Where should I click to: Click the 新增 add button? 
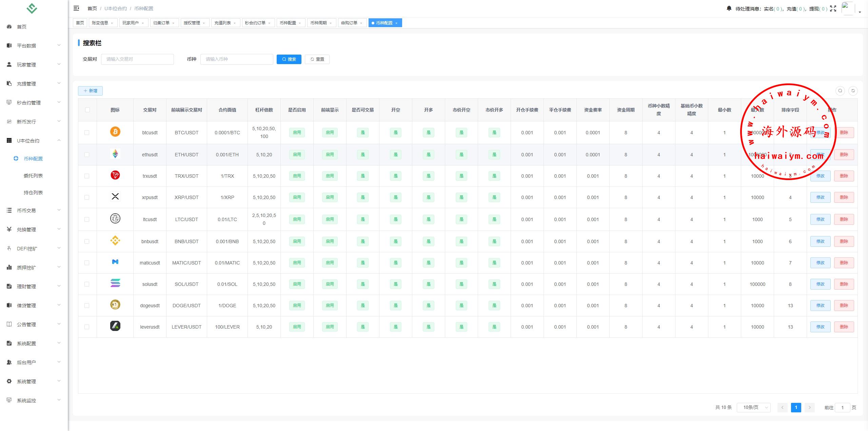[90, 91]
